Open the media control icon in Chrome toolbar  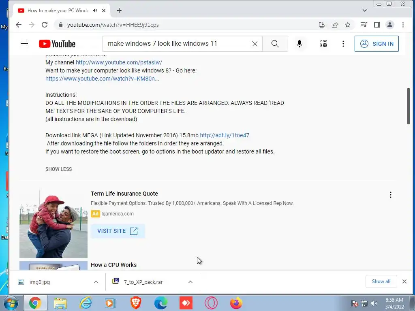coord(364,25)
